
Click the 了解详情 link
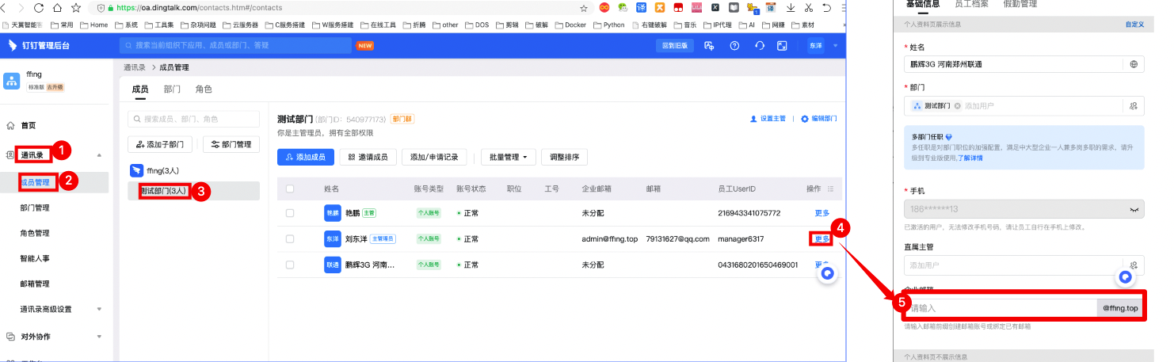[970, 158]
